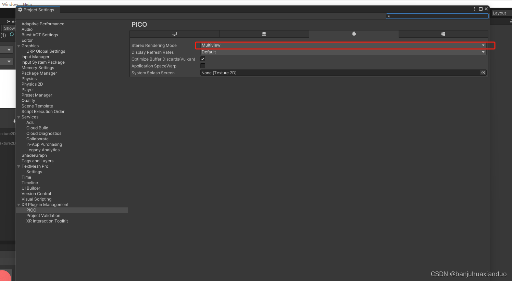This screenshot has width=512, height=281.
Task: Open Time settings
Action: (x=26, y=177)
